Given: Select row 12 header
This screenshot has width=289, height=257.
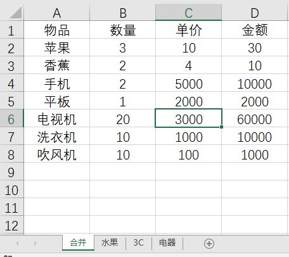Looking at the screenshot, I should 11,225.
